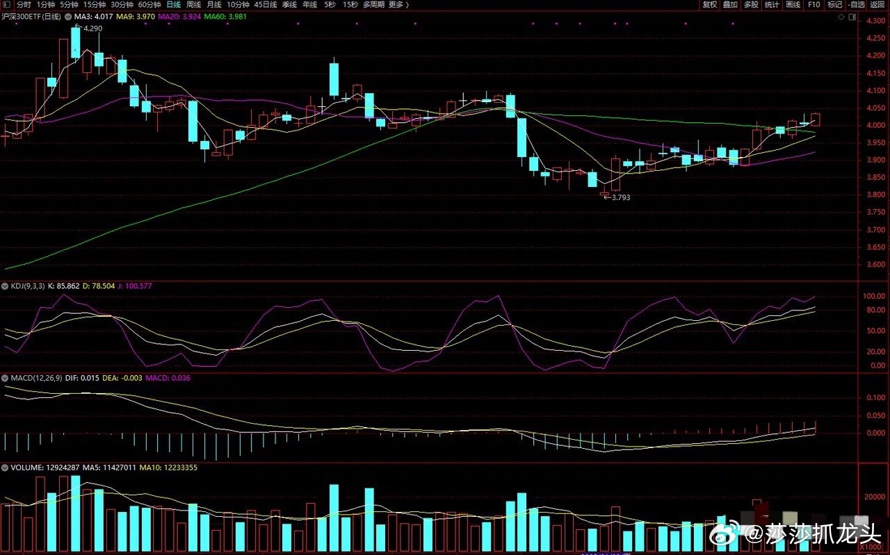Click the 100.00 KDJ axis label
The image size is (890, 555).
(873, 297)
